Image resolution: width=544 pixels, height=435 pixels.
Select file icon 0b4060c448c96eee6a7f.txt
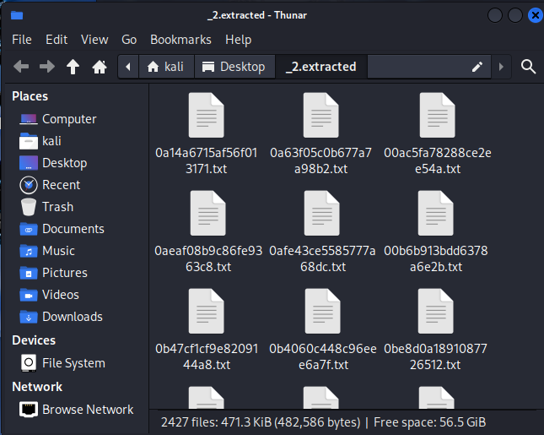pyautogui.click(x=323, y=311)
